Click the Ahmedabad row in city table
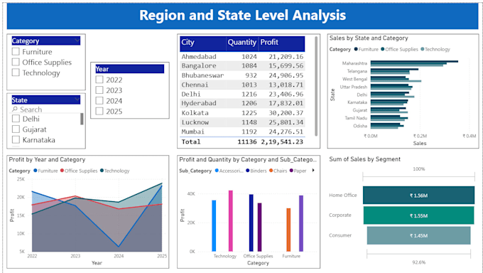This screenshot has height=273, width=483. (242, 56)
